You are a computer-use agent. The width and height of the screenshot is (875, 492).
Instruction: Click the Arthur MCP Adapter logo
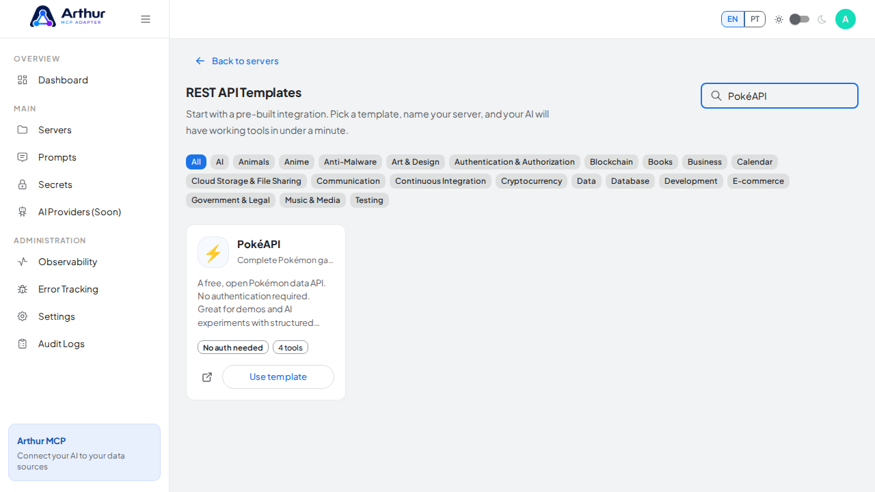point(68,16)
